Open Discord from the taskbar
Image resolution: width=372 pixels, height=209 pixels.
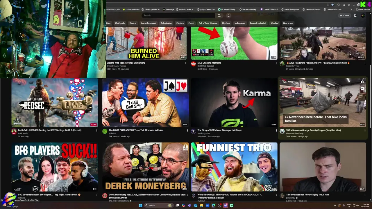[226, 206]
